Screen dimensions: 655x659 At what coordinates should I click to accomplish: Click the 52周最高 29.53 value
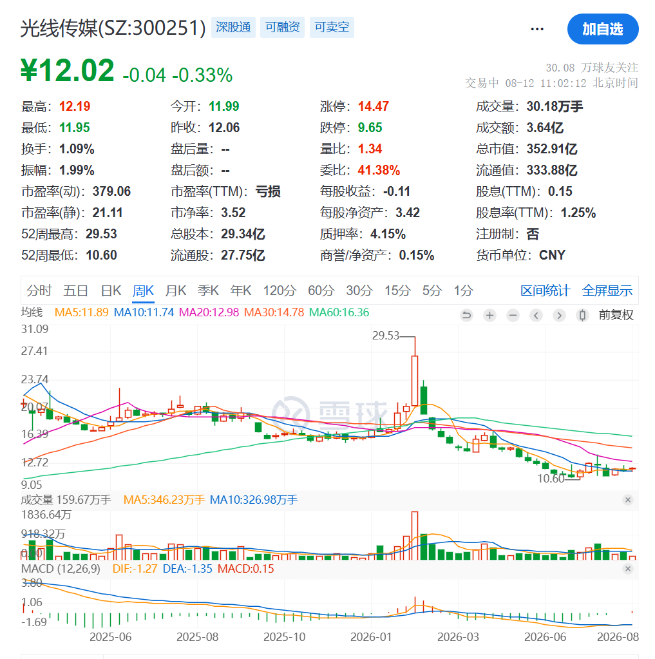click(101, 234)
